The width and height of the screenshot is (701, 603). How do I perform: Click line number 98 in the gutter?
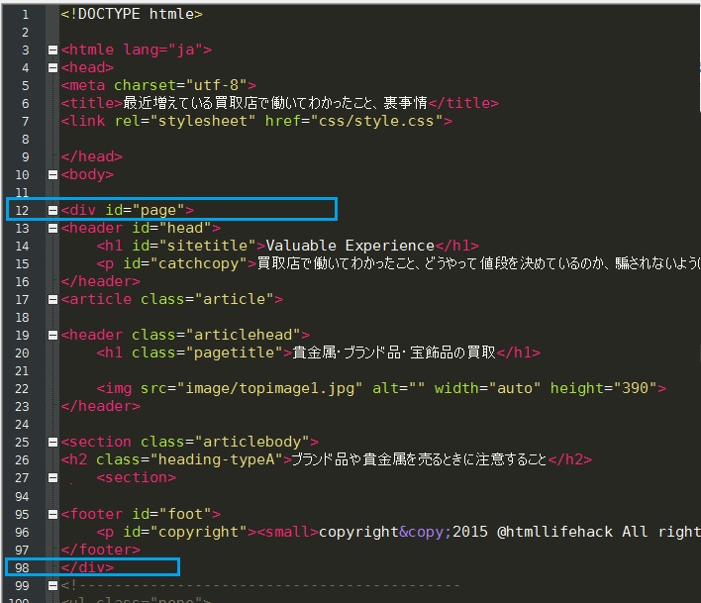(22, 567)
